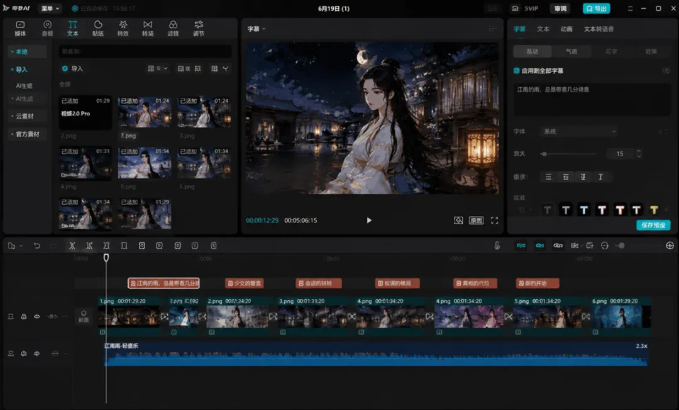This screenshot has width=679, height=410.
Task: Click the 原图 button under preview
Action: coord(477,220)
